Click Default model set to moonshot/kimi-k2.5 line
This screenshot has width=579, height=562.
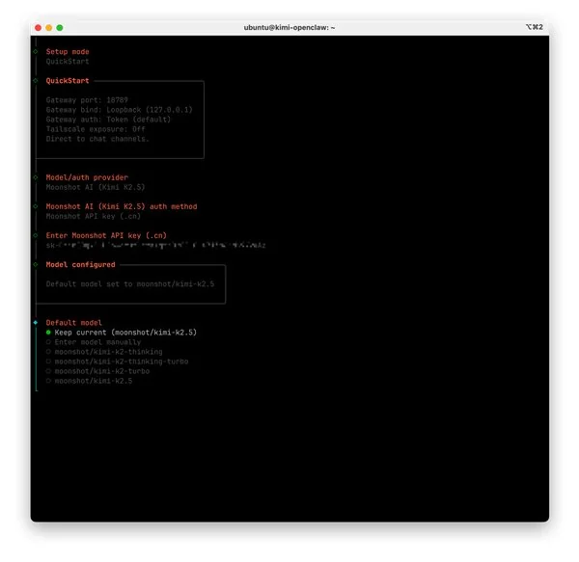click(x=130, y=284)
